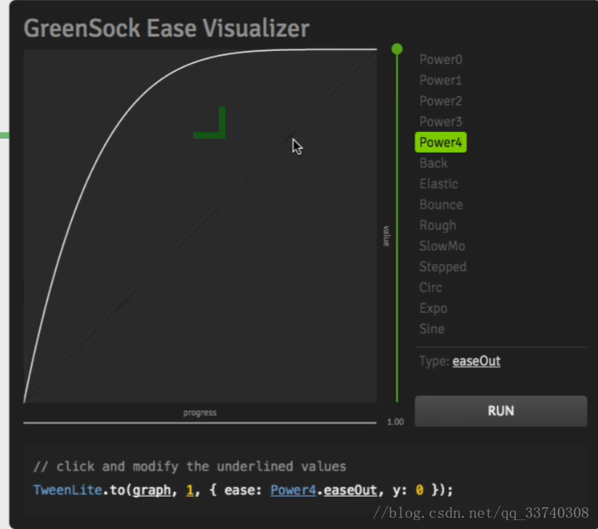598x529 pixels.
Task: Click the RUN button
Action: coord(501,410)
